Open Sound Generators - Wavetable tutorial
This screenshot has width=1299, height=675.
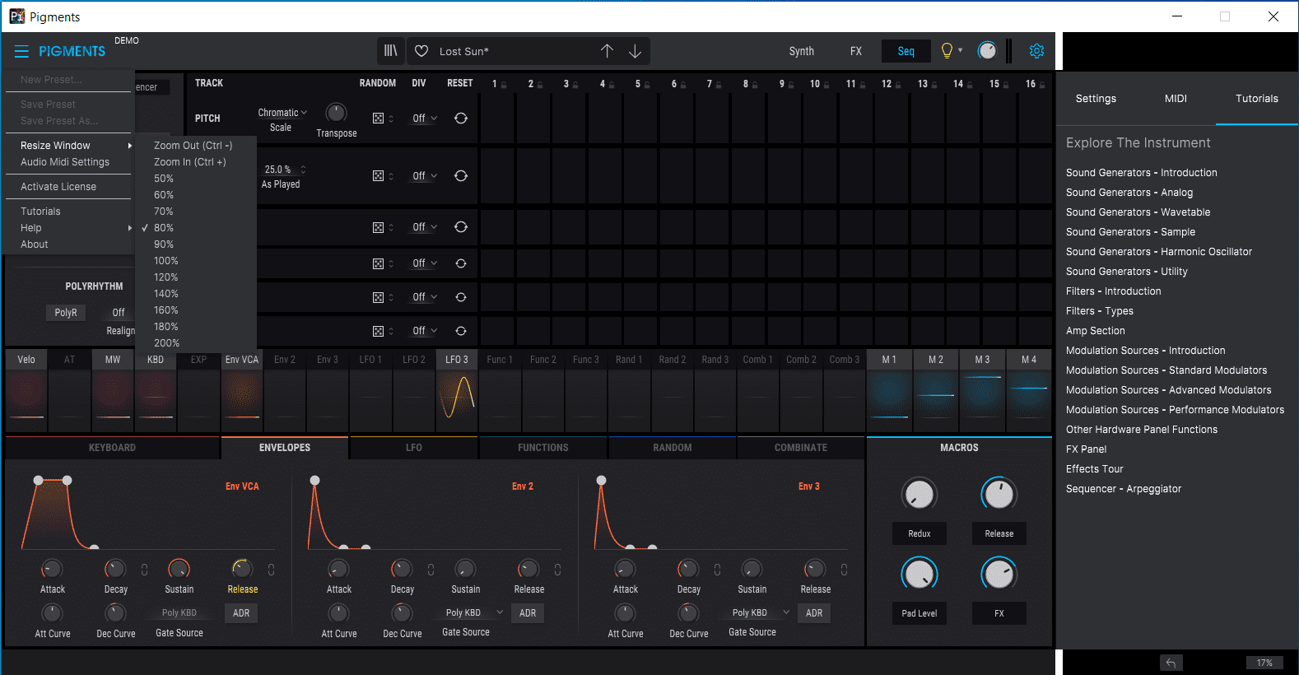tap(1138, 212)
